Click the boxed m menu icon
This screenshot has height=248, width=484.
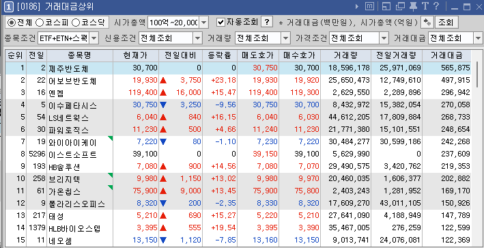[369, 6]
